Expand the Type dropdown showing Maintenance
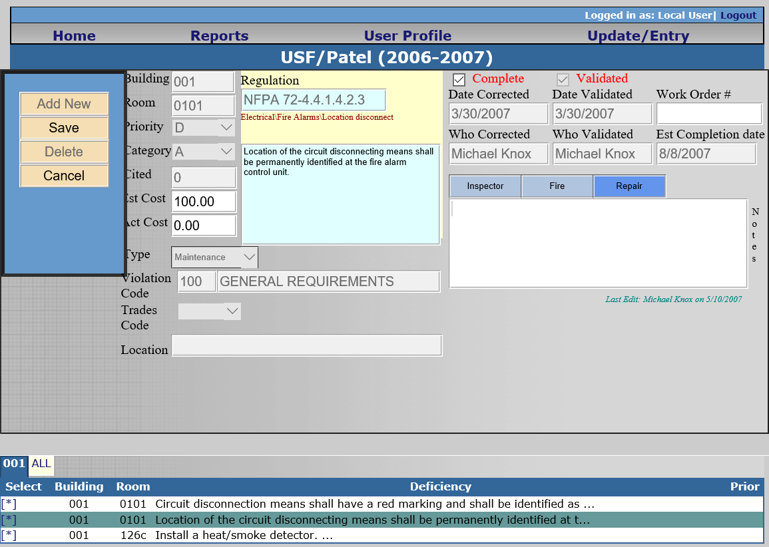 (x=214, y=258)
